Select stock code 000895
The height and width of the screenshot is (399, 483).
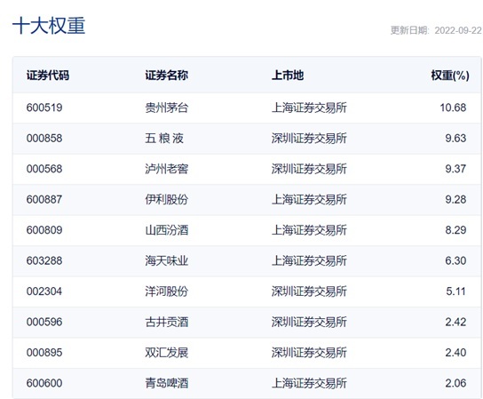click(x=44, y=353)
